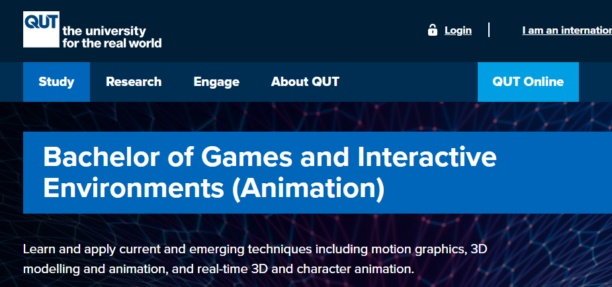This screenshot has height=287, width=612.
Task: Open the Login link
Action: pos(458,30)
